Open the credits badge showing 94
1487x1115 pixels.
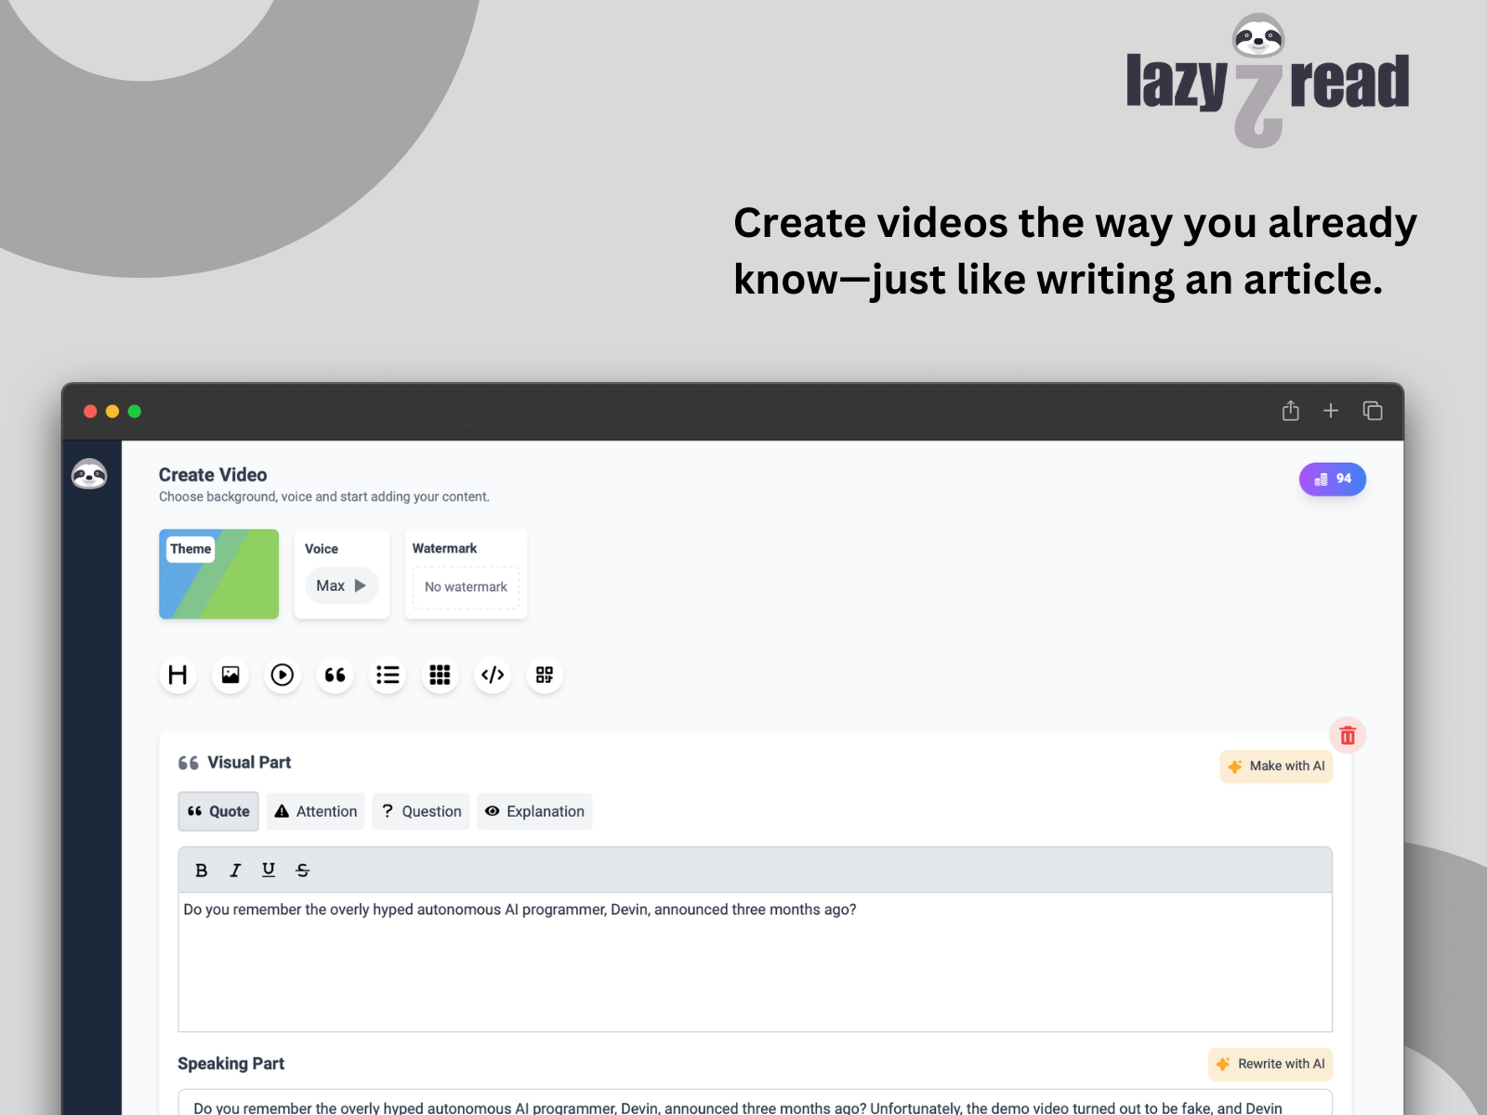[1333, 479]
